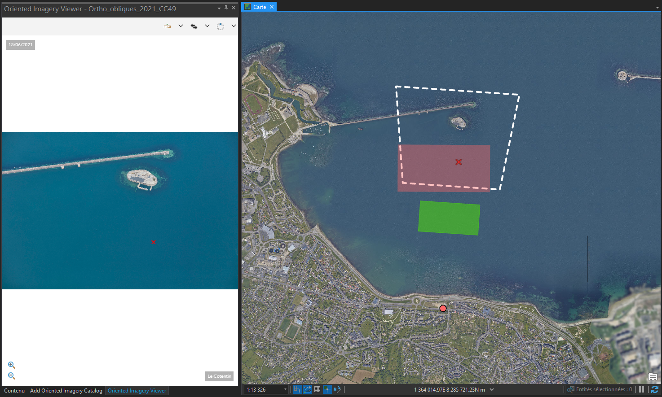Pause drawing of the map
Viewport: 662px width, 397px height.
tap(641, 389)
